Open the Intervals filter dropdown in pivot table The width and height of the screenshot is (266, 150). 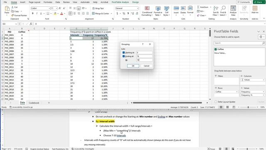pos(81,35)
